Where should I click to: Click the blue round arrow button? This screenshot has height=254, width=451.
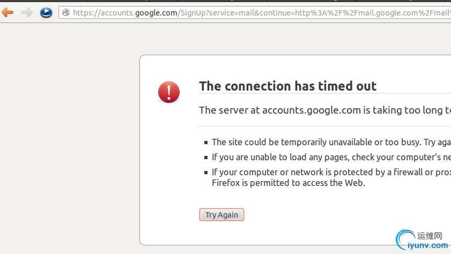tap(46, 12)
